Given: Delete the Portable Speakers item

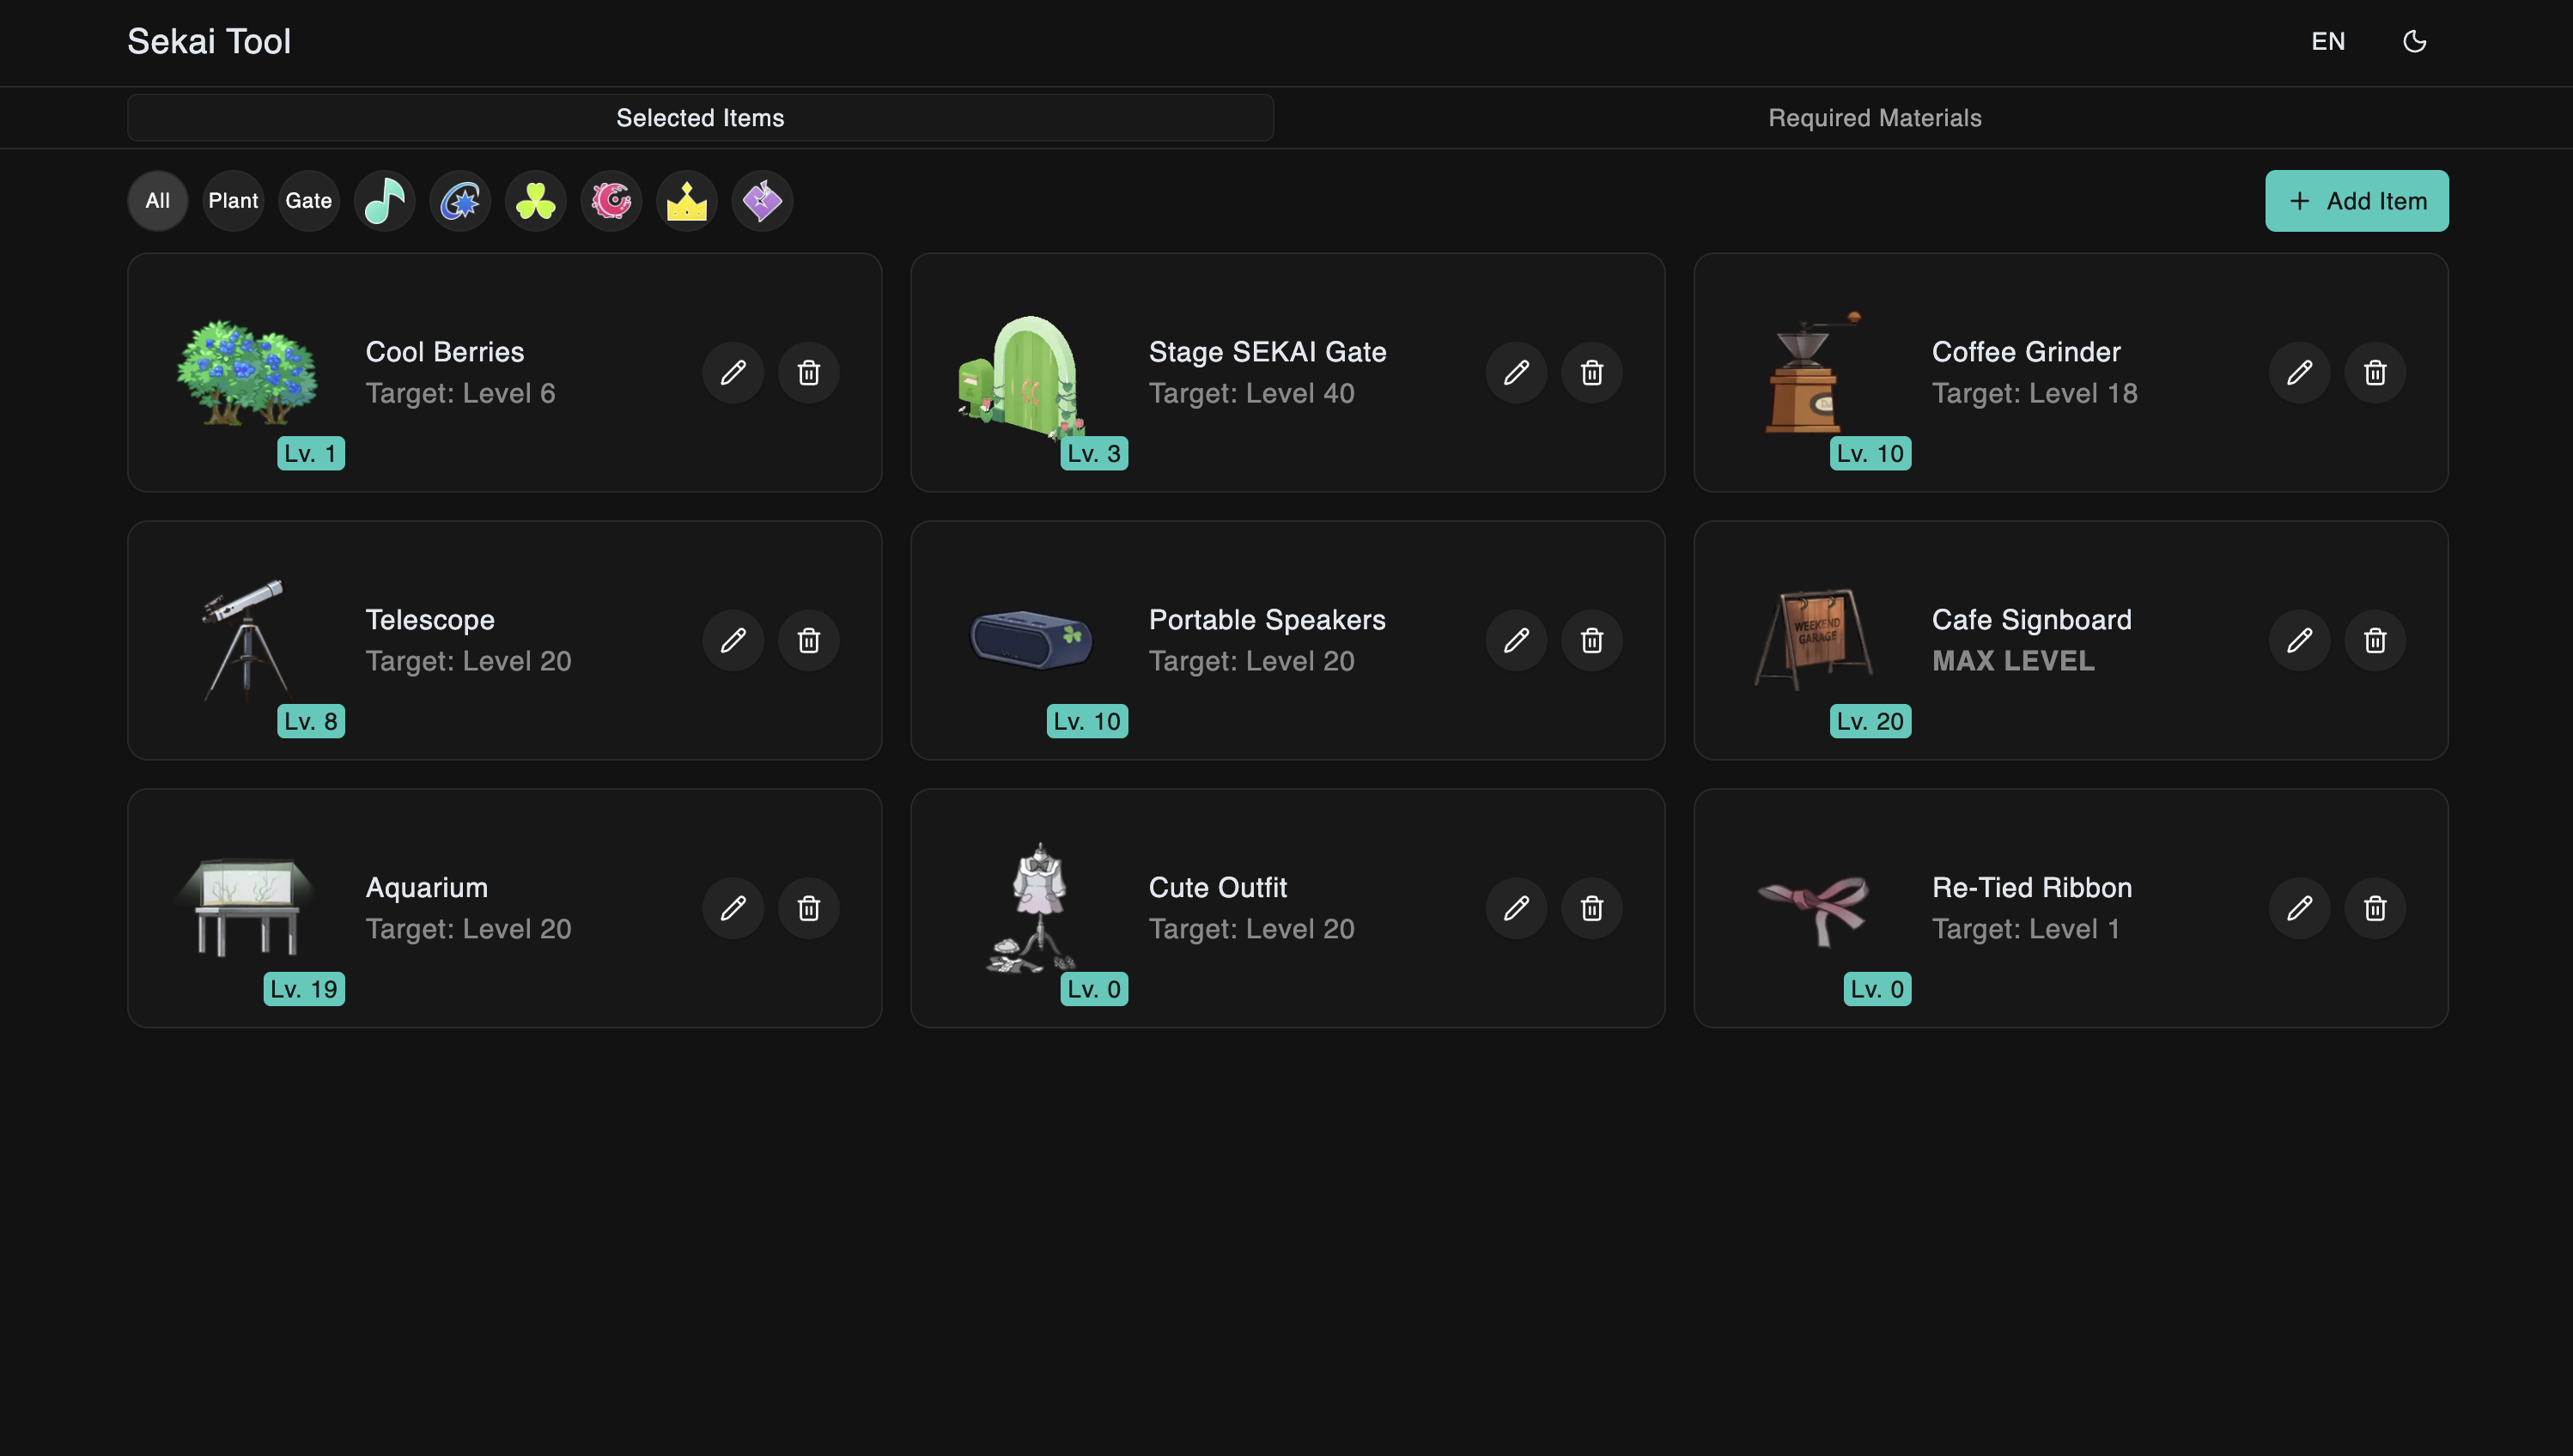Looking at the screenshot, I should click(x=1591, y=640).
